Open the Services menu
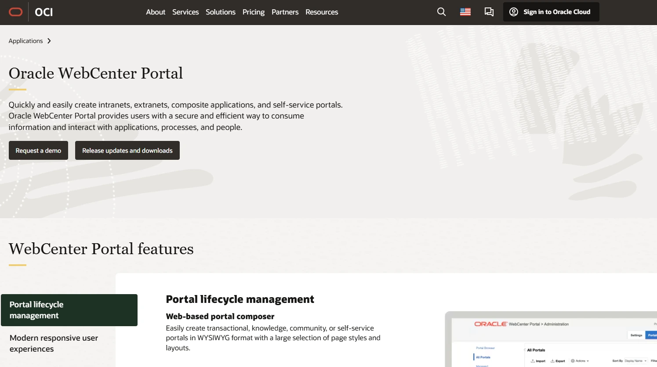This screenshot has width=657, height=367. coord(185,12)
